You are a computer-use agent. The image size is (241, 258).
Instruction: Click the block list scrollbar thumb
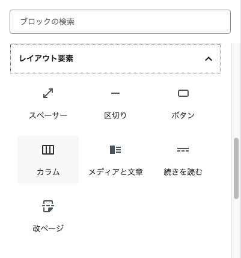tap(236, 168)
